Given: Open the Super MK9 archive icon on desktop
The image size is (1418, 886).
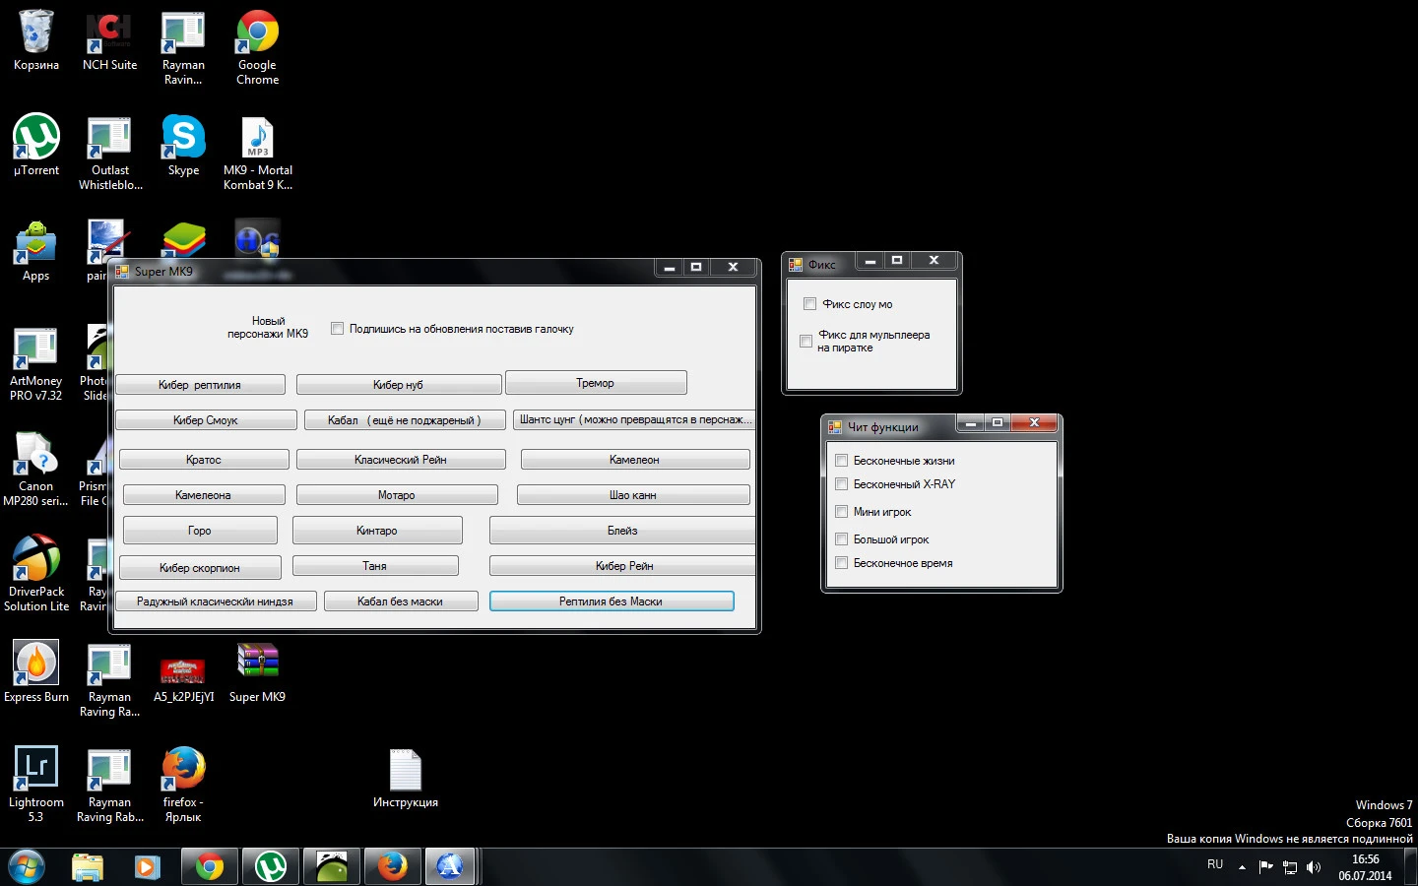Looking at the screenshot, I should coord(257,664).
